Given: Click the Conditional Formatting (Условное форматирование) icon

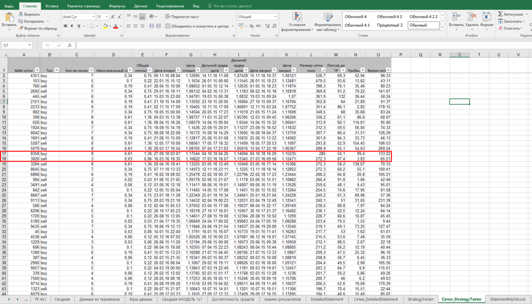Looking at the screenshot, I should coord(297,17).
